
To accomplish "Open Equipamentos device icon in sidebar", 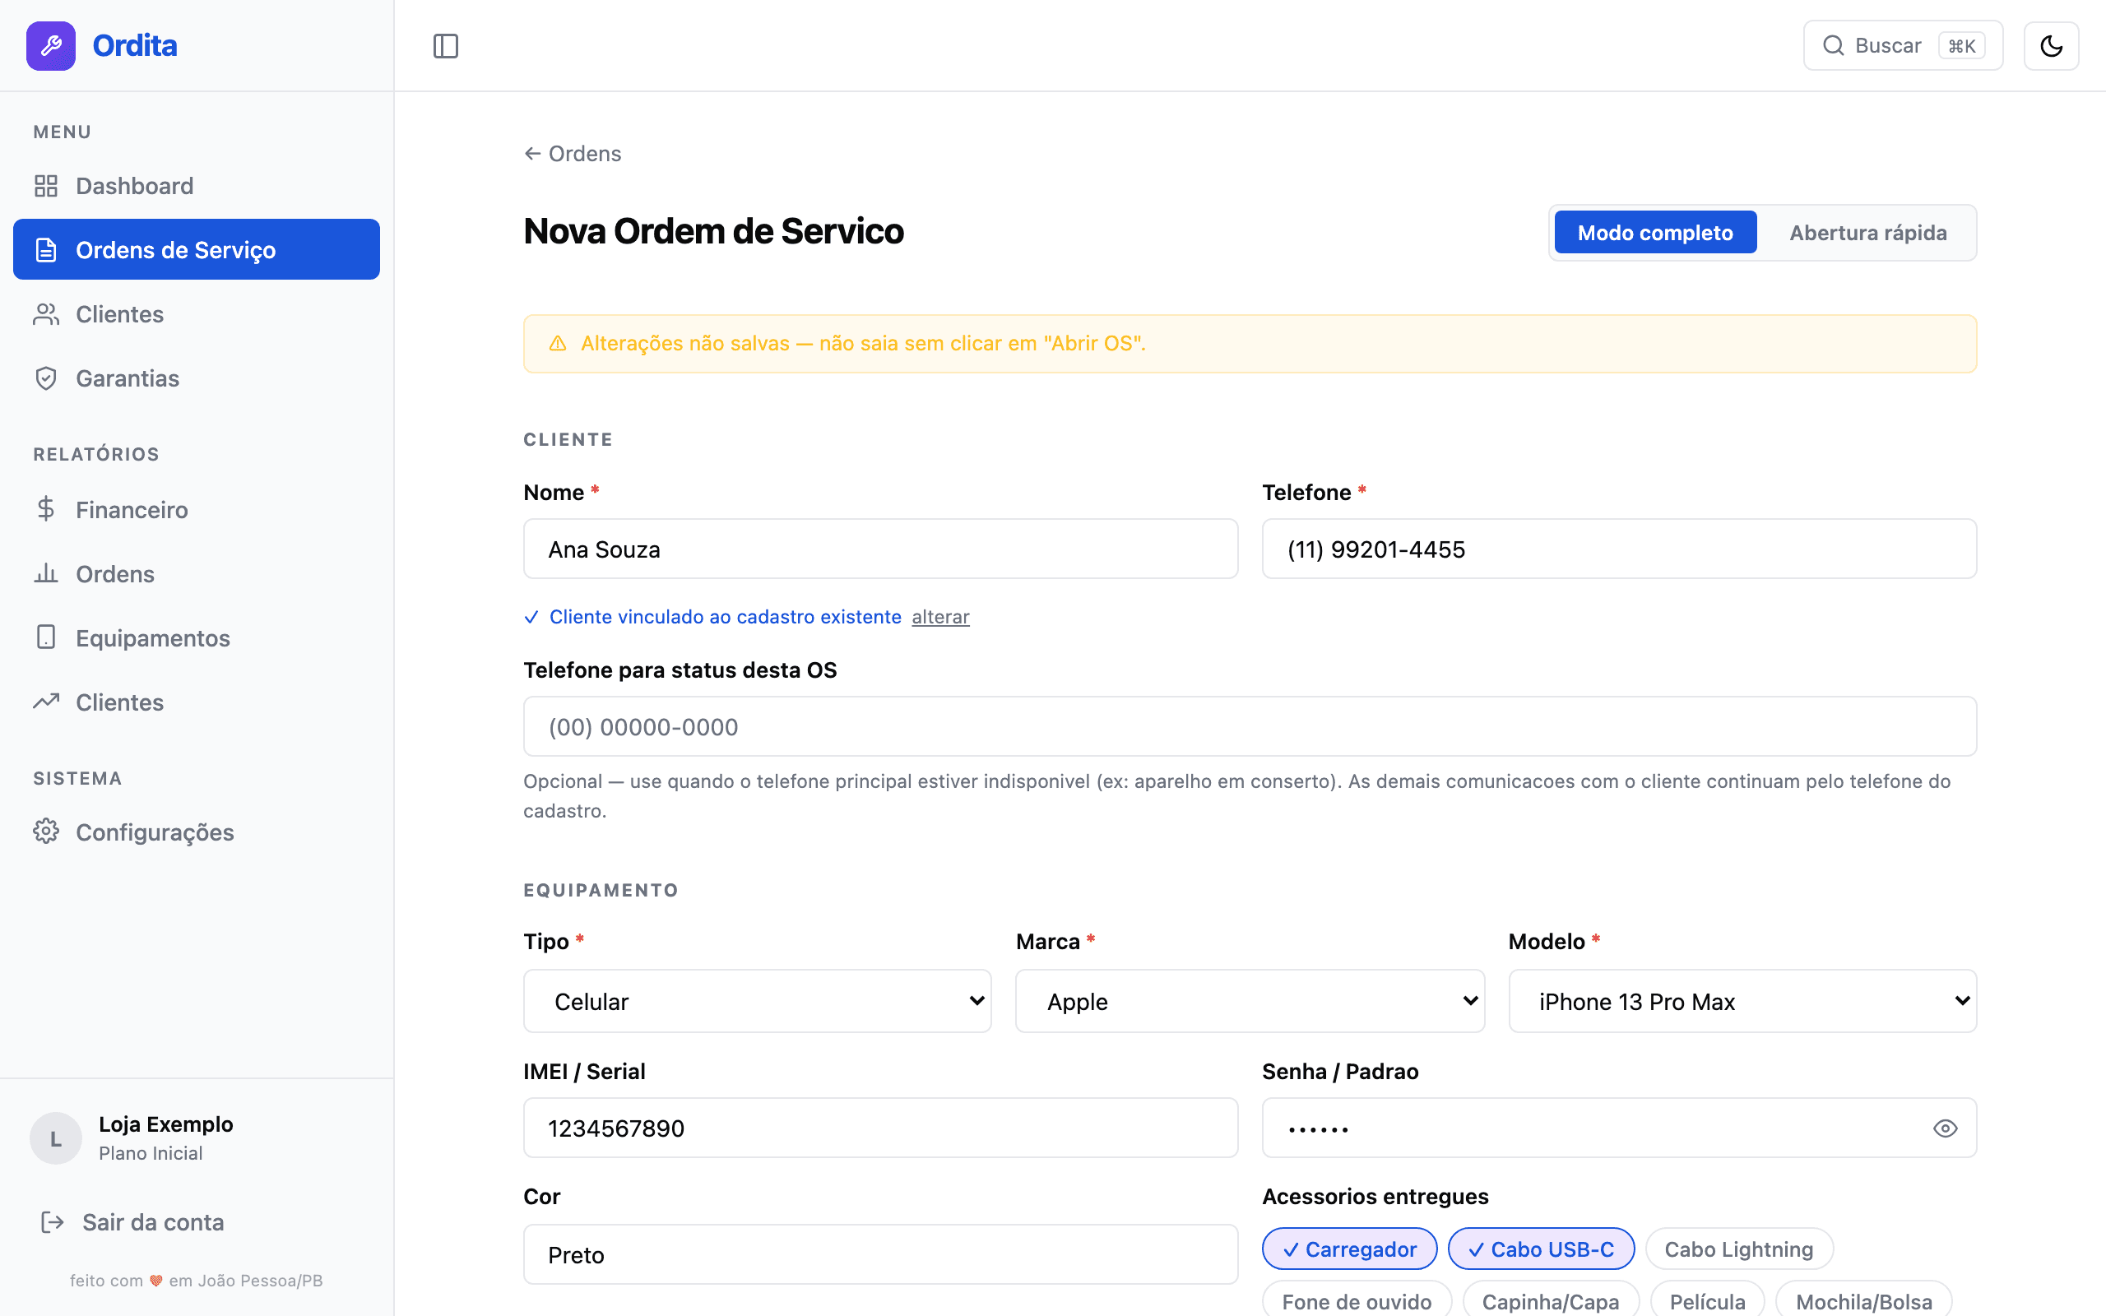I will point(46,638).
